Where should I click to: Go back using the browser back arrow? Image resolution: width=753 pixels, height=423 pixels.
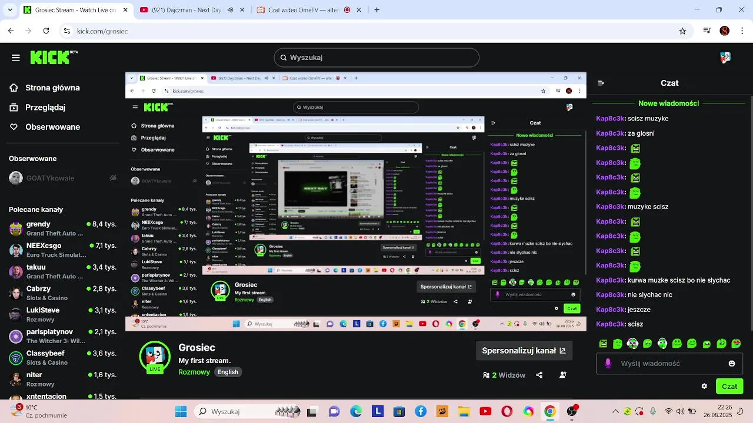point(11,31)
